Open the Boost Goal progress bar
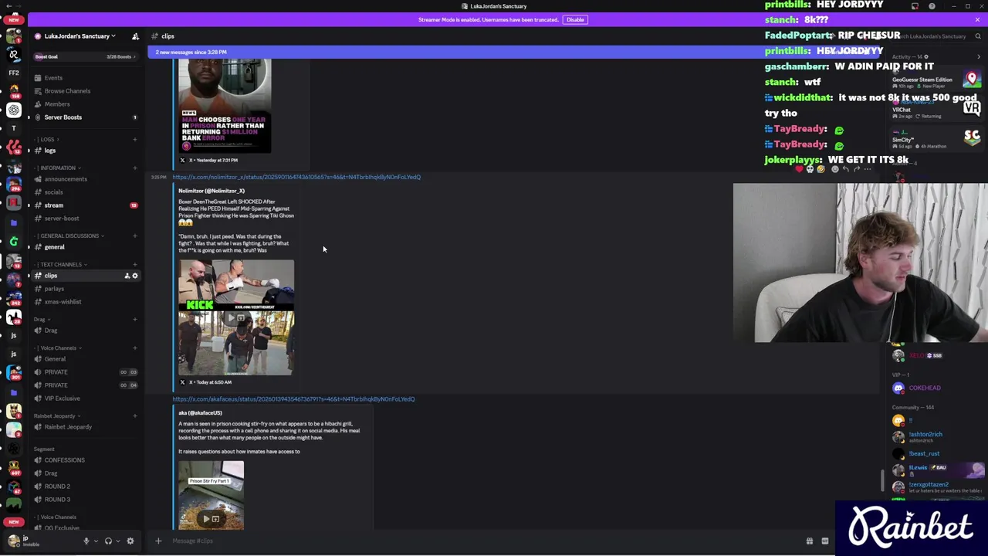The width and height of the screenshot is (988, 556). 86,56
